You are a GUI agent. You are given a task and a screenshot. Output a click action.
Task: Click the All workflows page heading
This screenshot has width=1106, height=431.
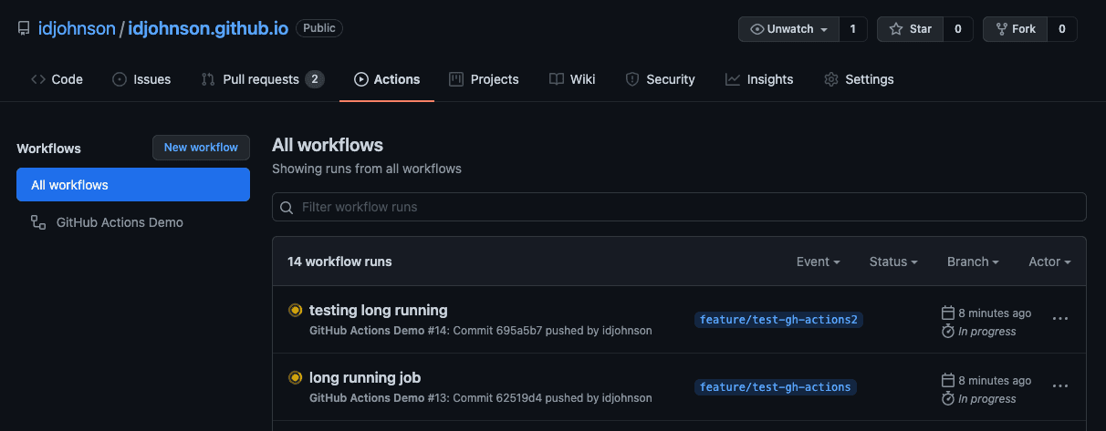[328, 145]
